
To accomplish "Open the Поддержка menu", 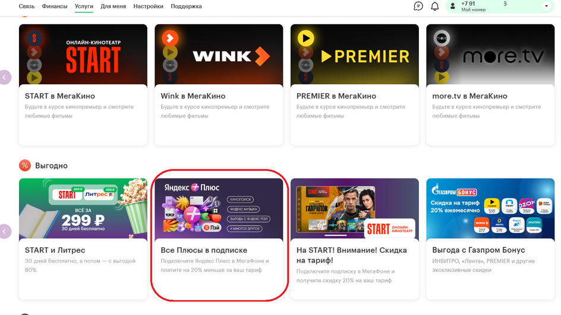I will point(186,6).
